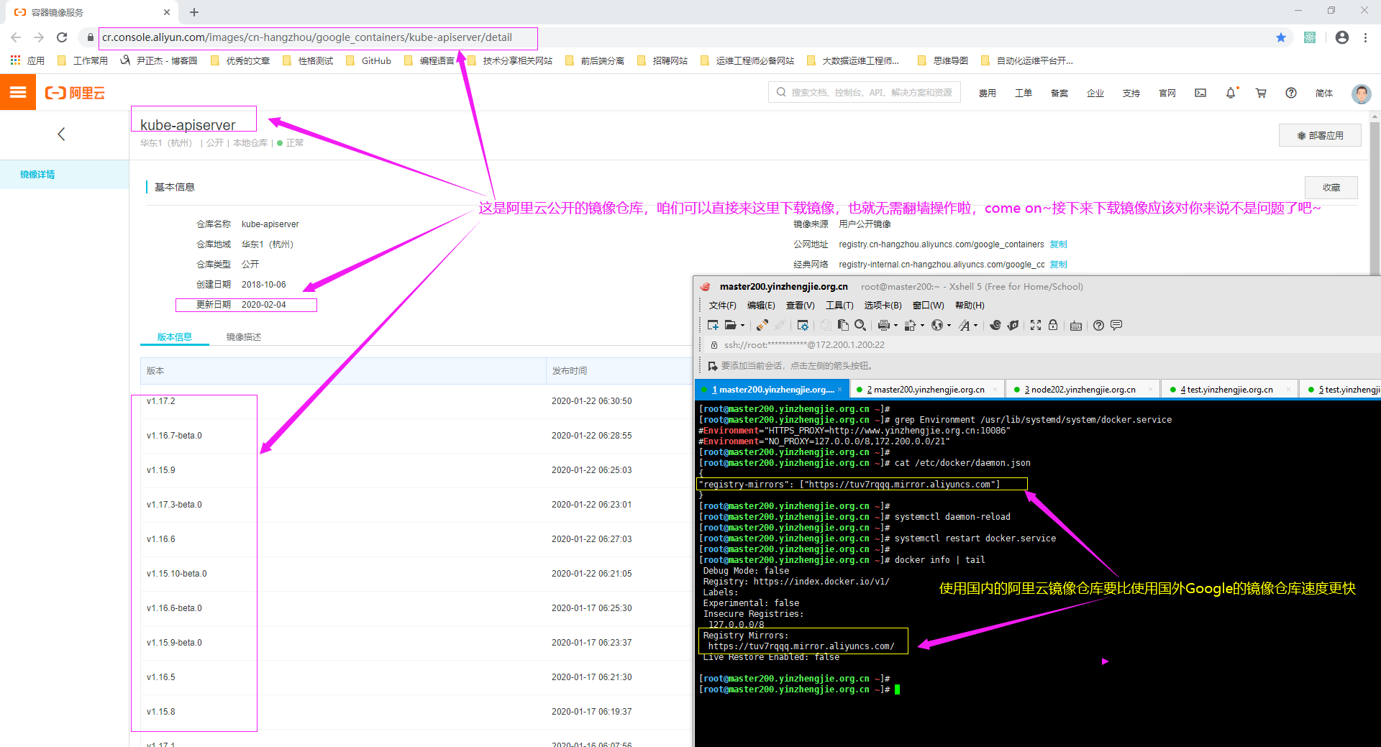Expand the Xshell transfer dropdown arrow
This screenshot has height=747, width=1381.
pos(922,326)
